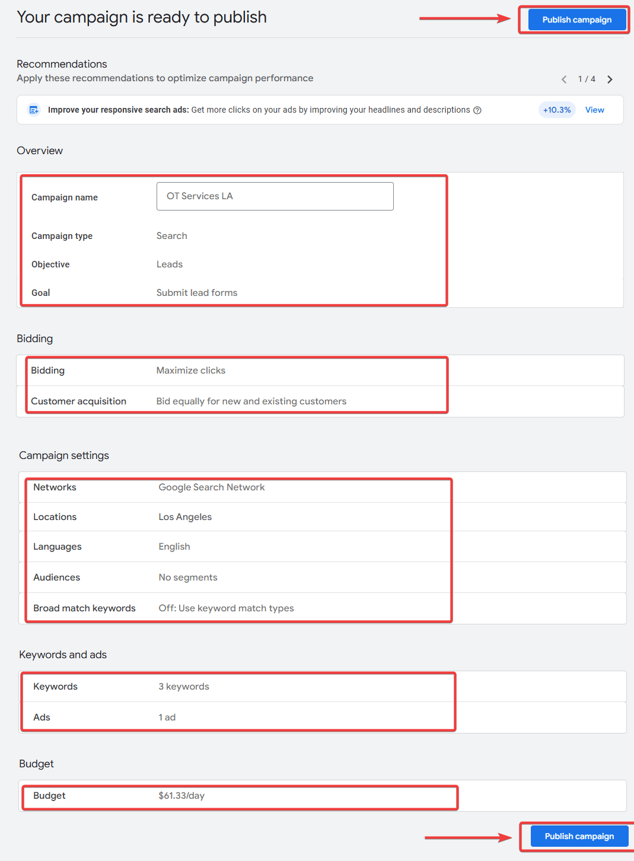Click the recommendation page counter 1 / 4
This screenshot has height=861, width=634.
pyautogui.click(x=587, y=79)
